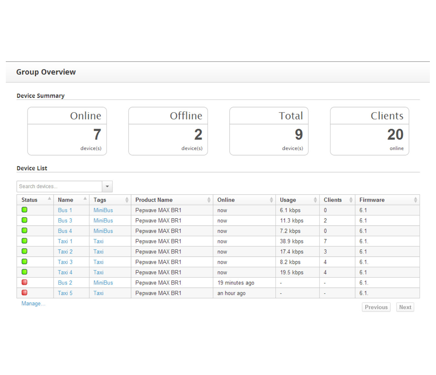436x375 pixels.
Task: Click the MiniBus tag for Bus 4
Action: [103, 231]
